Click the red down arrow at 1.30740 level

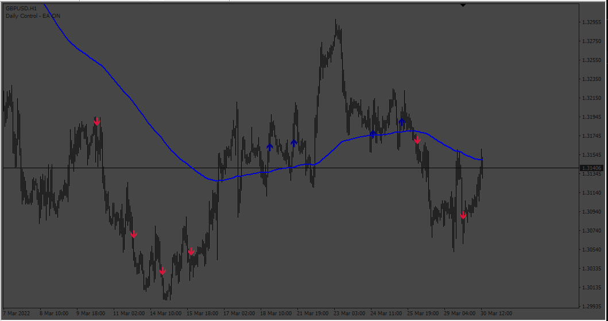[x=133, y=234]
